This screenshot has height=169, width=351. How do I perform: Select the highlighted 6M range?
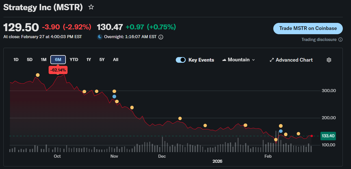pyautogui.click(x=58, y=60)
